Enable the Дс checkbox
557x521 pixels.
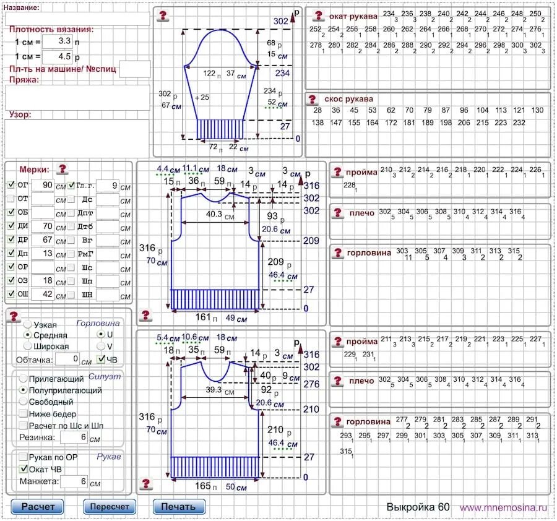pos(71,199)
